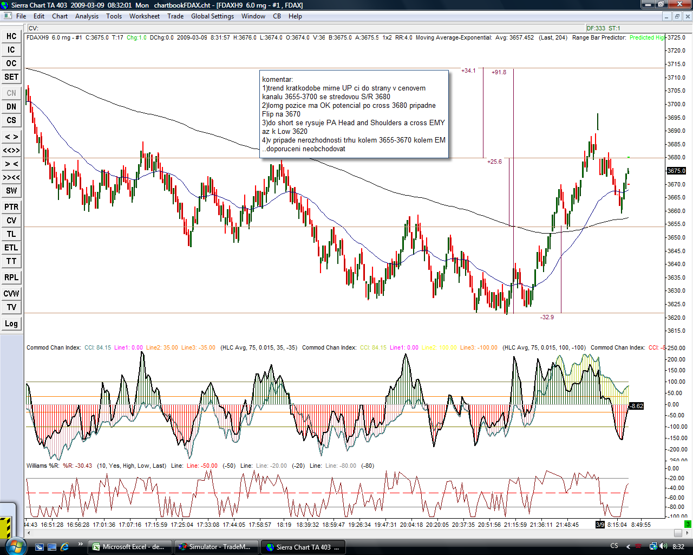Launch Internet Explorer from quick launch
This screenshot has width=693, height=555.
pos(64,547)
